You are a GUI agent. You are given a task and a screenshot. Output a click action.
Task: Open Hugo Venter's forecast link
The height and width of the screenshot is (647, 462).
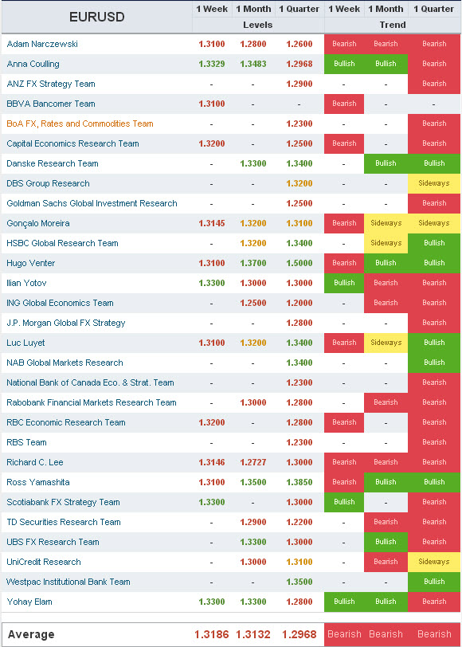coord(31,263)
